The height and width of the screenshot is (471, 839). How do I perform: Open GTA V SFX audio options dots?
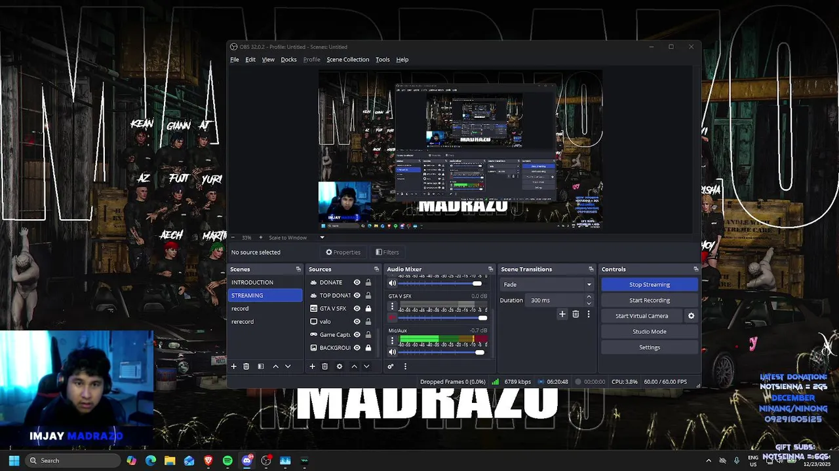[x=392, y=306]
